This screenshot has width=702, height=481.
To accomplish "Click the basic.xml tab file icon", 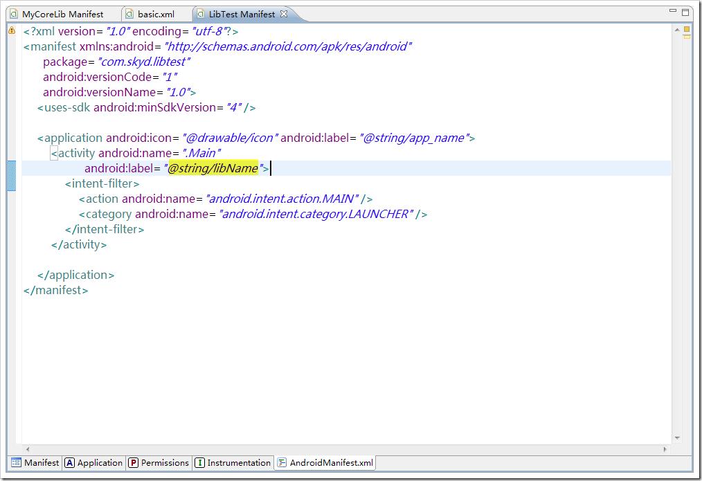I will coord(129,14).
